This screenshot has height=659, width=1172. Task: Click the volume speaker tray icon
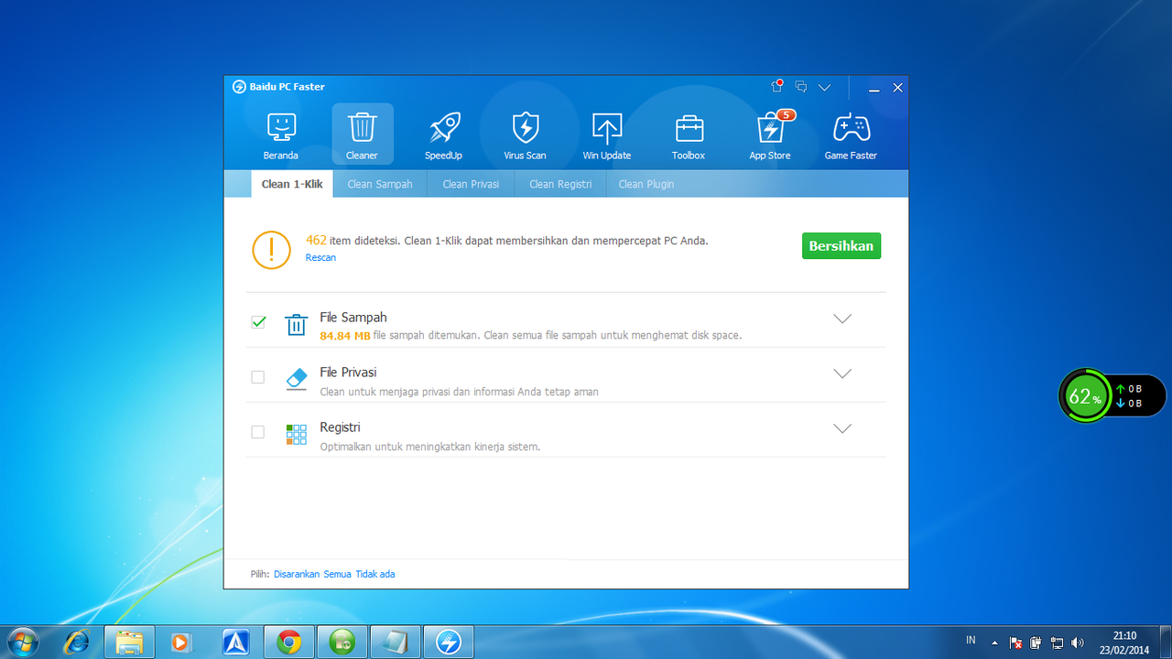pyautogui.click(x=1078, y=643)
